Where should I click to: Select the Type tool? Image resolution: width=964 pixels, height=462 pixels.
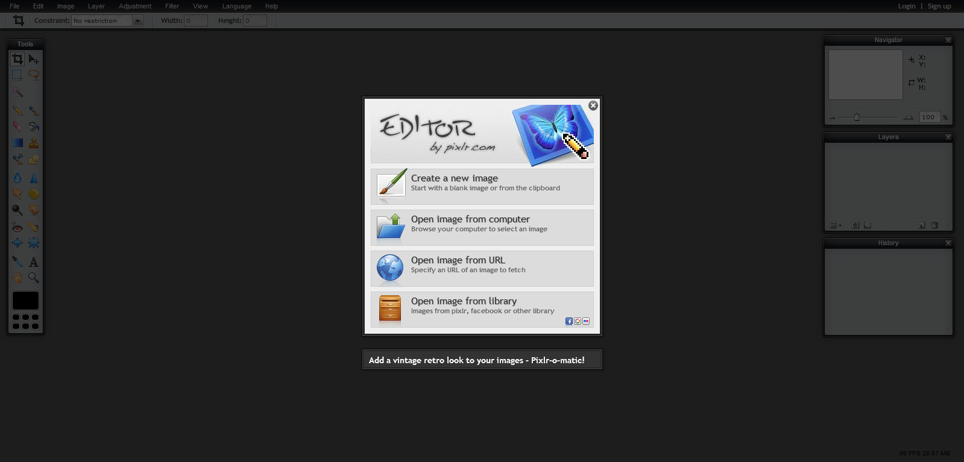[34, 262]
